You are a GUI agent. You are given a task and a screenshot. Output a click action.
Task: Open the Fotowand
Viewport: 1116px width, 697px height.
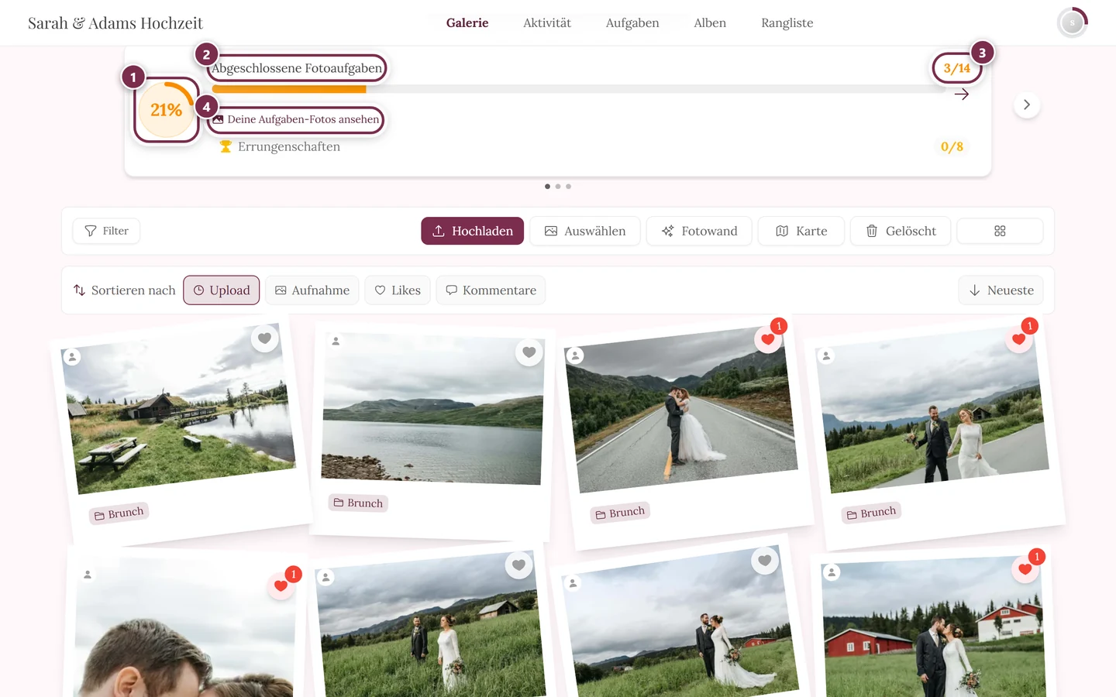(x=699, y=231)
